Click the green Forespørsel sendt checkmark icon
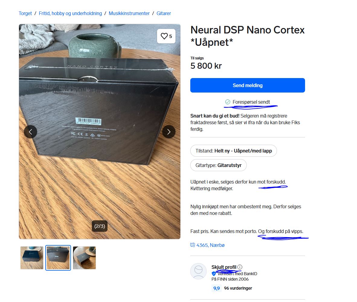The image size is (357, 302). coord(228,102)
